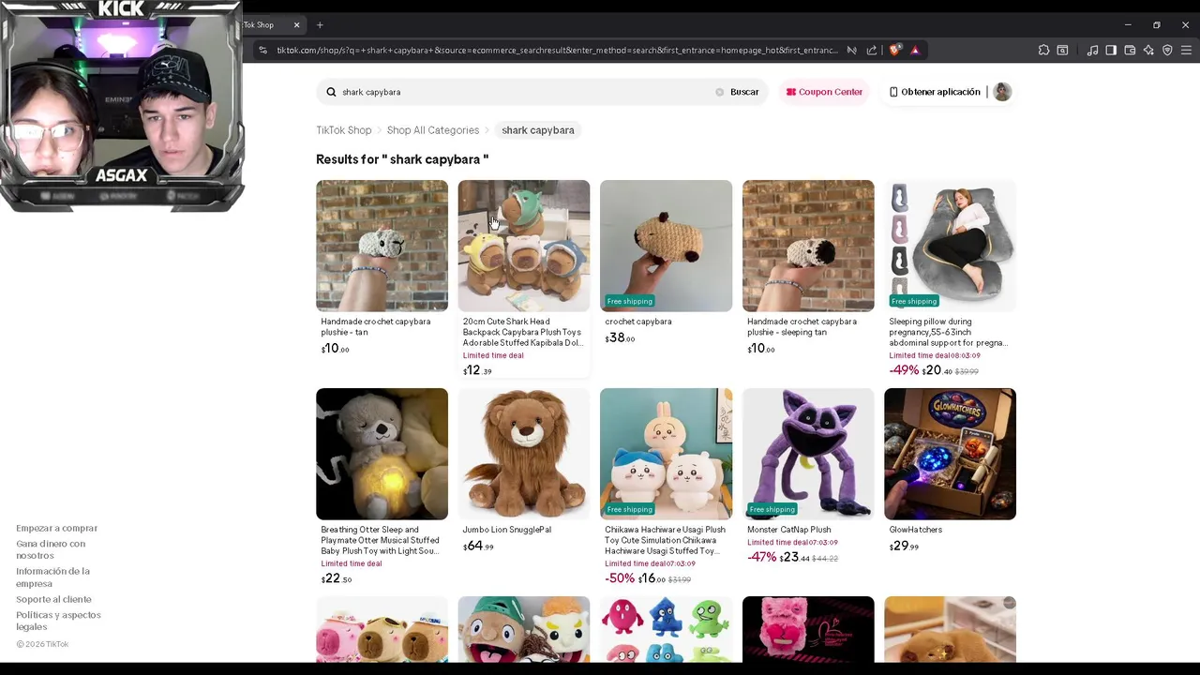Open the colorful monster toys thumbnail in third row

tap(666, 629)
